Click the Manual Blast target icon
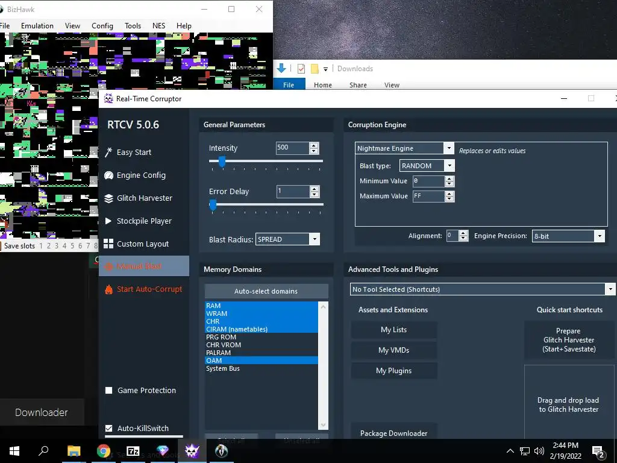This screenshot has height=463, width=617. click(108, 266)
